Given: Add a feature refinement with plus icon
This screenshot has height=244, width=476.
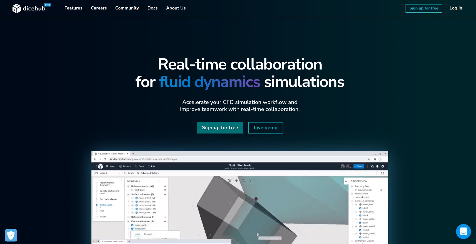Looking at the screenshot, I should (165, 221).
